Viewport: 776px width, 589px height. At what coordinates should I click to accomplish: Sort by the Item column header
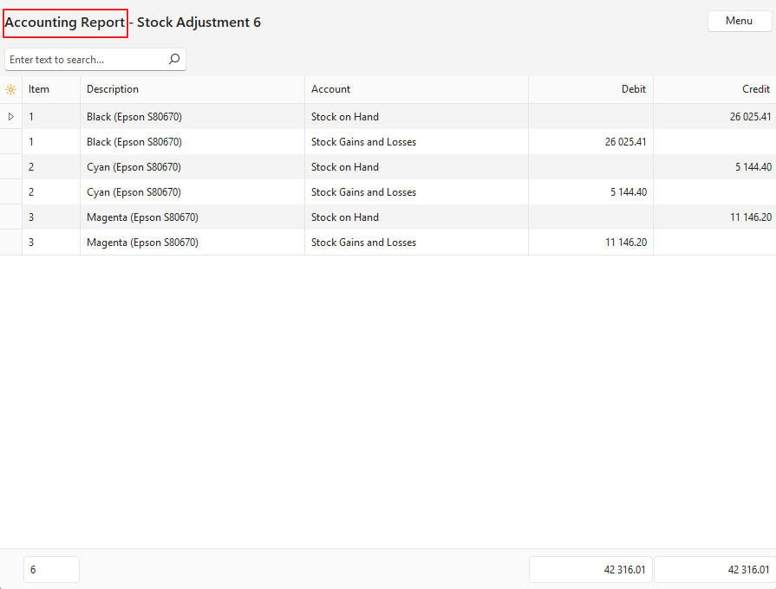[39, 89]
